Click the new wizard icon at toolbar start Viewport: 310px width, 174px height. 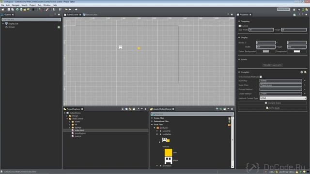[3, 10]
